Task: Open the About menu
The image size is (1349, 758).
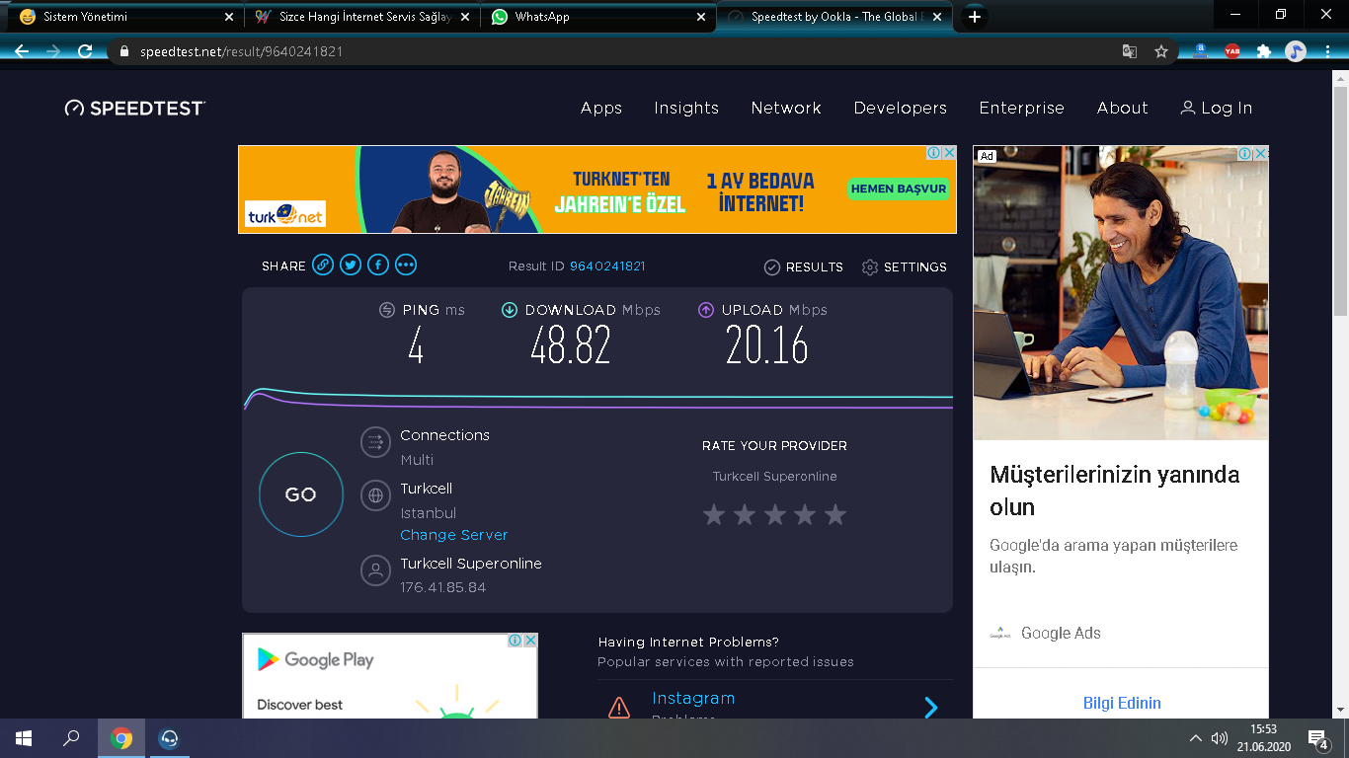Action: point(1123,108)
